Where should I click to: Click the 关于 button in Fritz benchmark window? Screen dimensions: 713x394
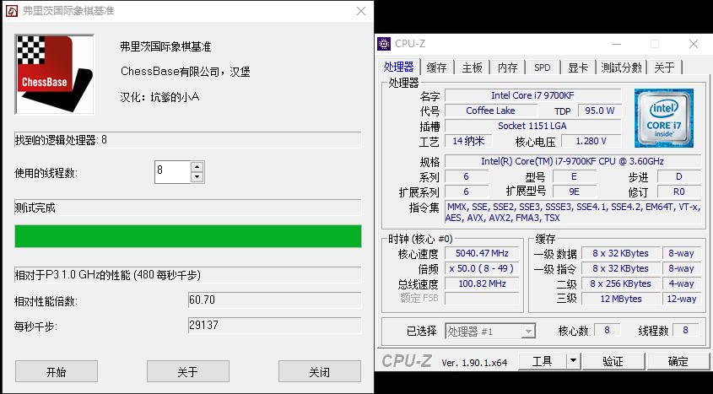coord(188,372)
